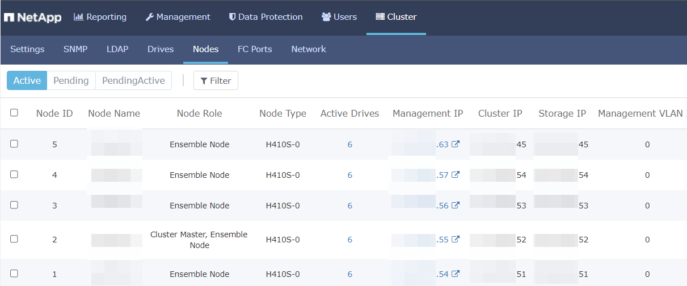Select Management VLAN value 0 for node 4
This screenshot has width=687, height=286.
[647, 175]
